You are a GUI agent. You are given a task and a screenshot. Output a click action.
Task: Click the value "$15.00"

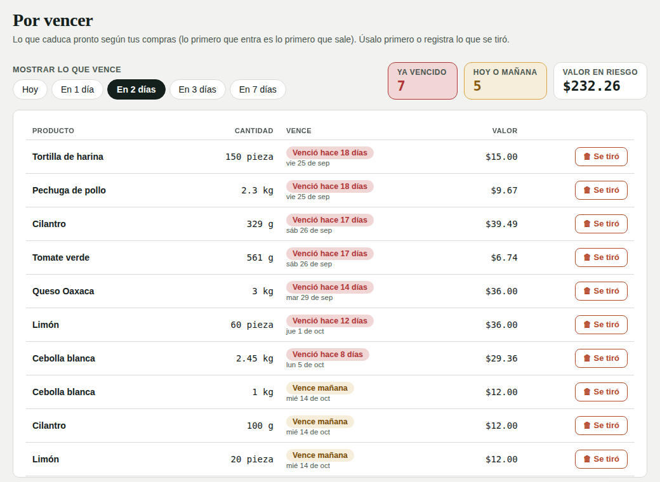coord(501,157)
